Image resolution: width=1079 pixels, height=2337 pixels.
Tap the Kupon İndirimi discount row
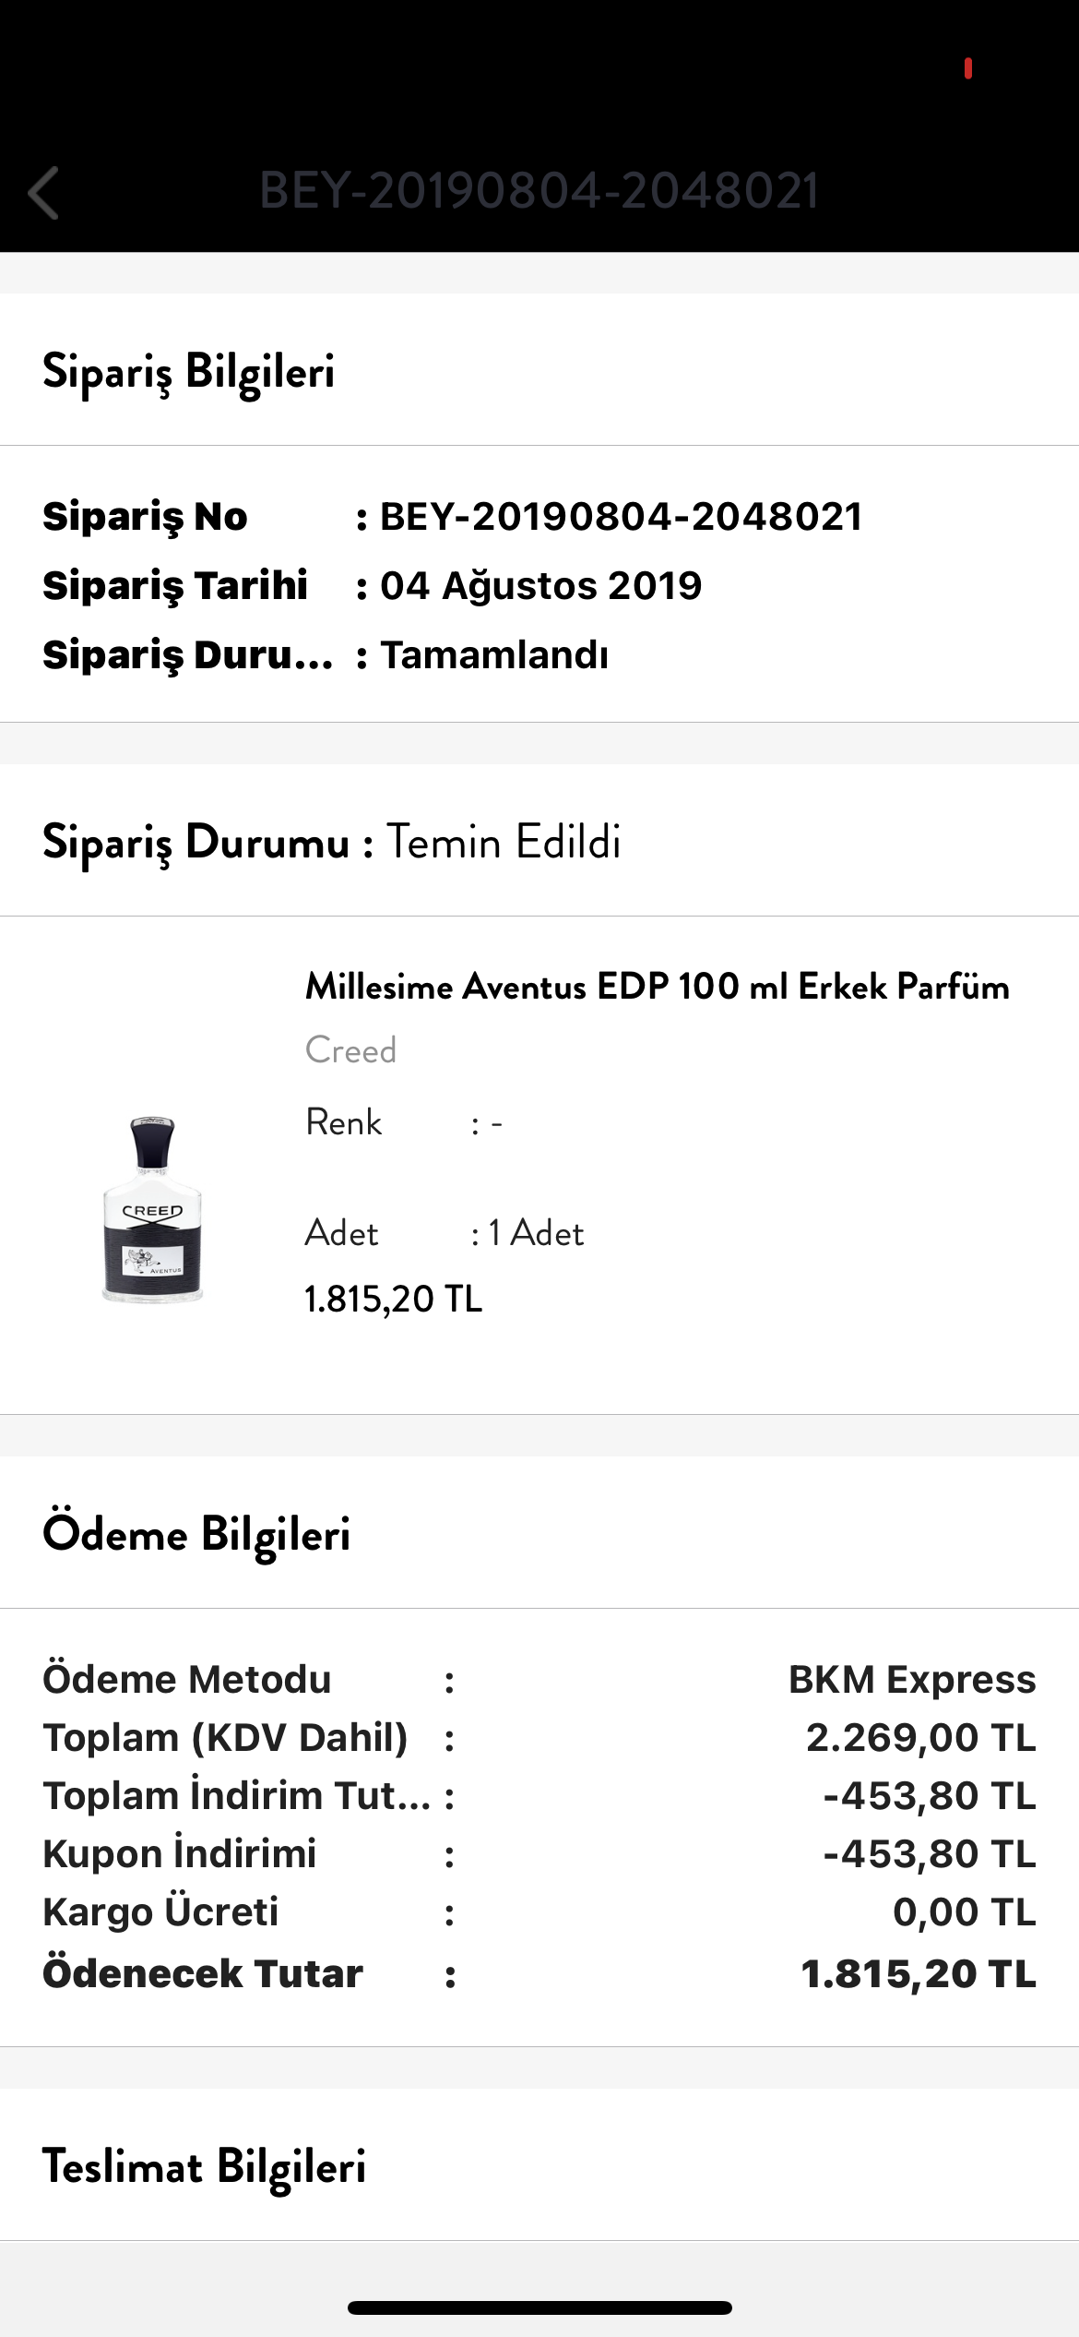pos(539,1854)
